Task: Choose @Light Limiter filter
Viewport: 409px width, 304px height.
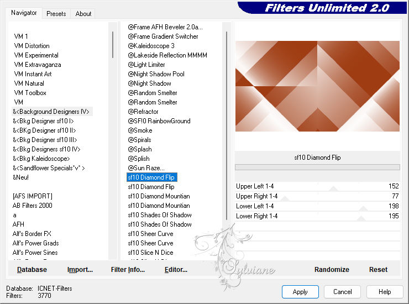Action: pyautogui.click(x=146, y=65)
